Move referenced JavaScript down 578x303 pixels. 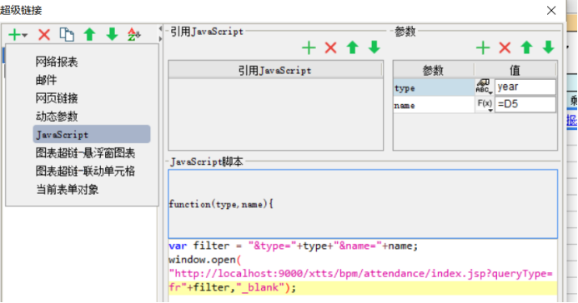[374, 47]
